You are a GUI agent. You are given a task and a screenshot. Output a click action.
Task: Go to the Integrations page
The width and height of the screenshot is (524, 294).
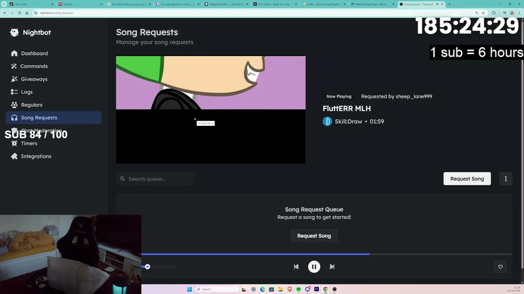54,156
